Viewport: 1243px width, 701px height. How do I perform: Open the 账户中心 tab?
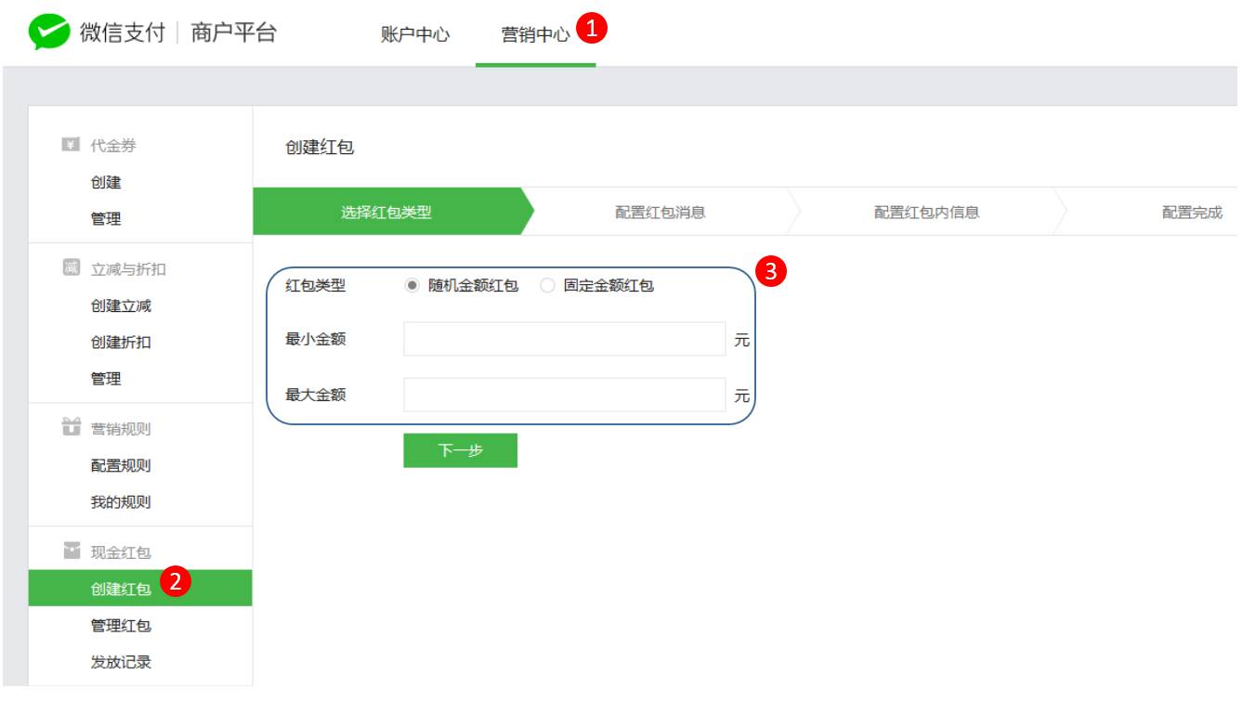click(414, 35)
